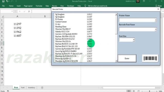Click the Undo arrow icon
This screenshot has height=92, width=164.
[x=7, y=1]
